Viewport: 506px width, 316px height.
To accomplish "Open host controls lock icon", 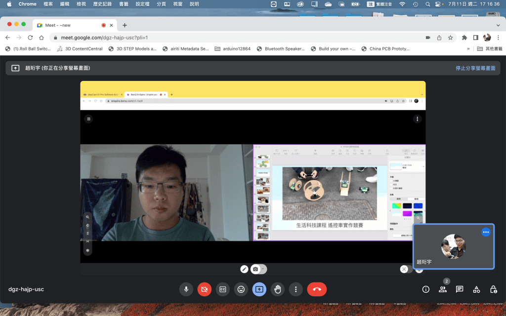I will (493, 289).
